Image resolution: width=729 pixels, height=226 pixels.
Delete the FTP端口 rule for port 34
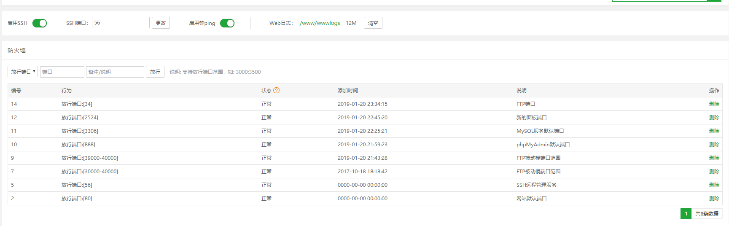tap(714, 104)
